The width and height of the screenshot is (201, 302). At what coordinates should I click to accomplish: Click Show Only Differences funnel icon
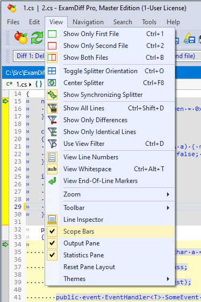[52, 120]
